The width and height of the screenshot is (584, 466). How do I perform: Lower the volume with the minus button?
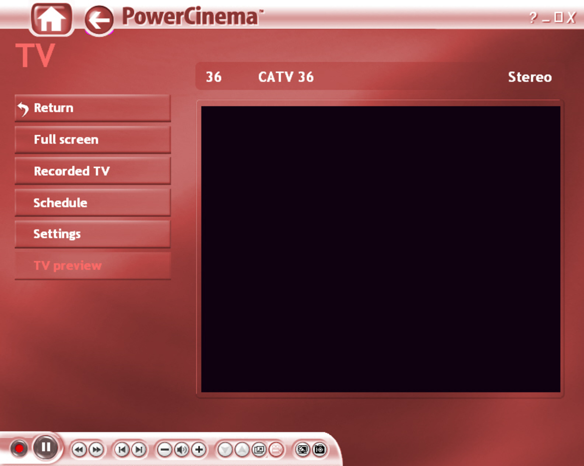[x=165, y=450]
